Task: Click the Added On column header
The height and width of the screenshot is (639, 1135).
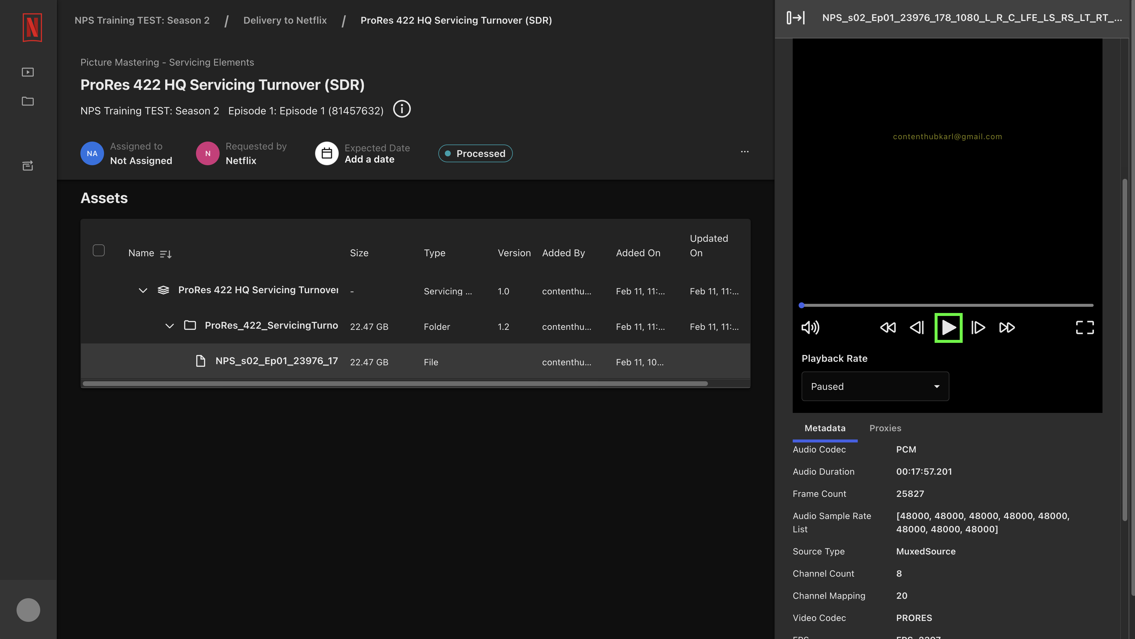Action: pyautogui.click(x=638, y=253)
